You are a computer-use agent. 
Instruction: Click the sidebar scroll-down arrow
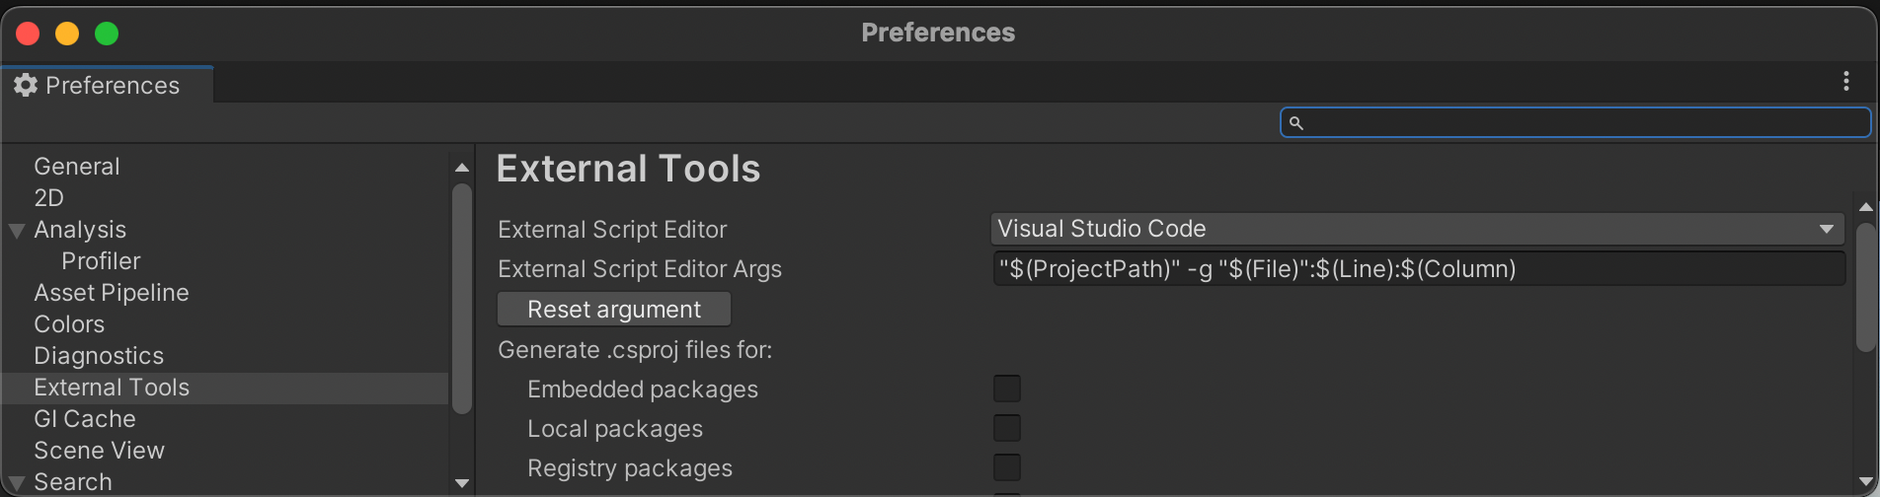click(x=461, y=483)
